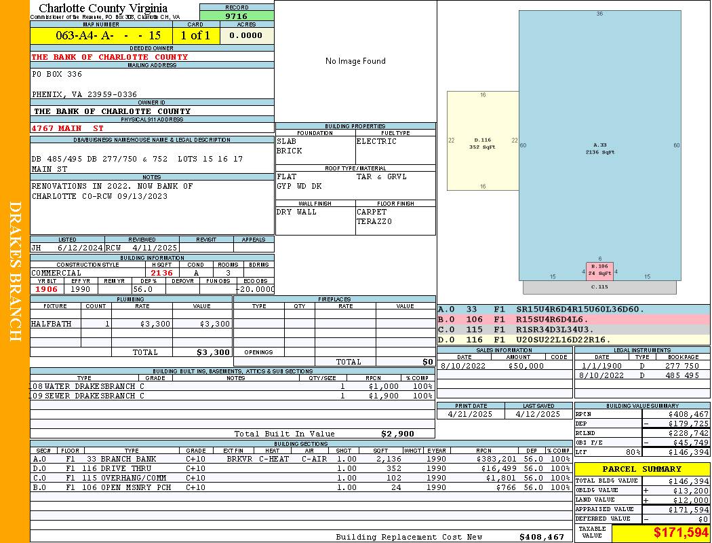Viewport: 712px width, 543px height.
Task: Click the pink B.106 sketch section
Action: point(599,271)
